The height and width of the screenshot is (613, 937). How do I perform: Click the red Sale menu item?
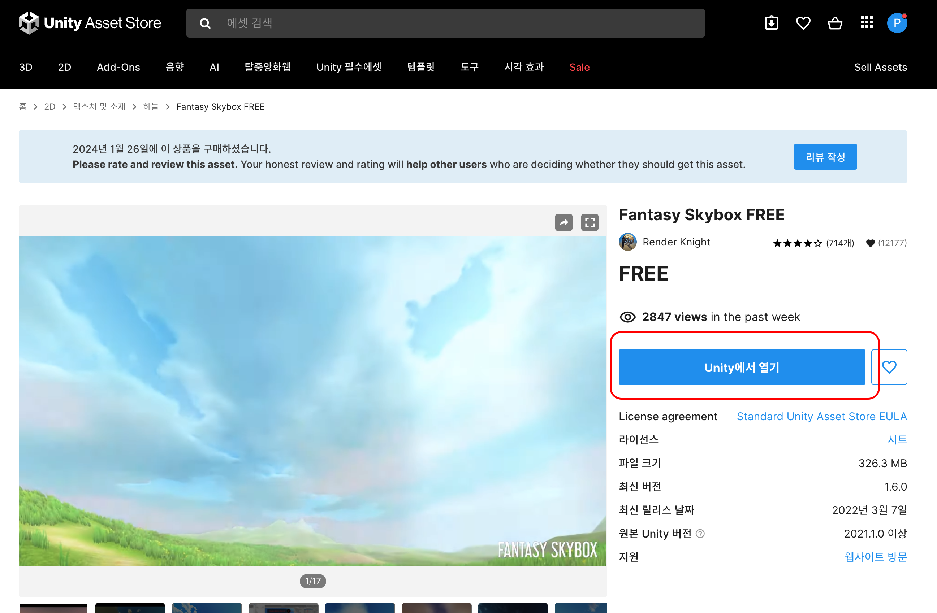tap(579, 67)
